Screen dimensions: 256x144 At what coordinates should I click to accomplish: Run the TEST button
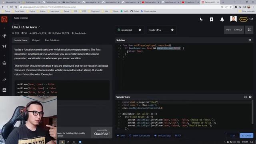pos(232,136)
